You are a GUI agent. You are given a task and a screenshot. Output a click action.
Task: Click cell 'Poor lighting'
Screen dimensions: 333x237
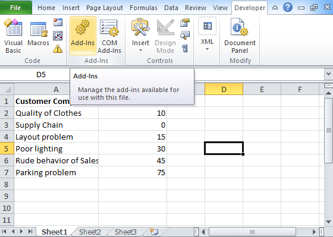[56, 148]
